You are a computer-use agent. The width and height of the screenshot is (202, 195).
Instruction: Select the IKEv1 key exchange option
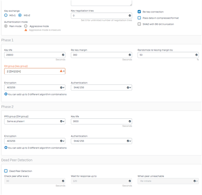pos(6,15)
